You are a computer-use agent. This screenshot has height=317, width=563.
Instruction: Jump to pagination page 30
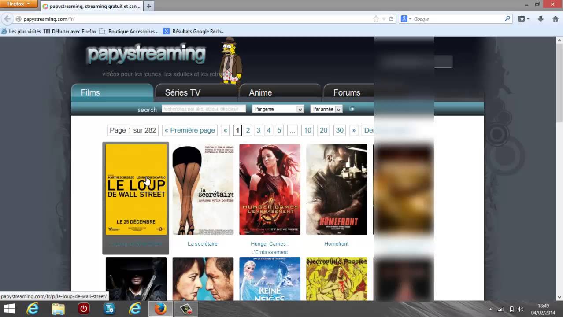(339, 130)
